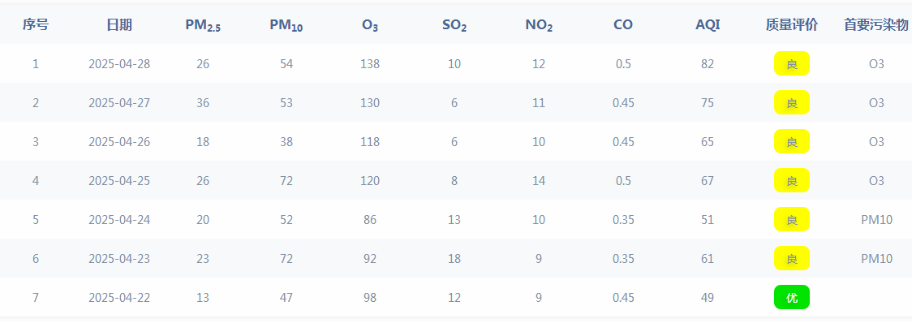Click the 质量评价 column header
Screen dimensions: 912x323
pyautogui.click(x=792, y=24)
